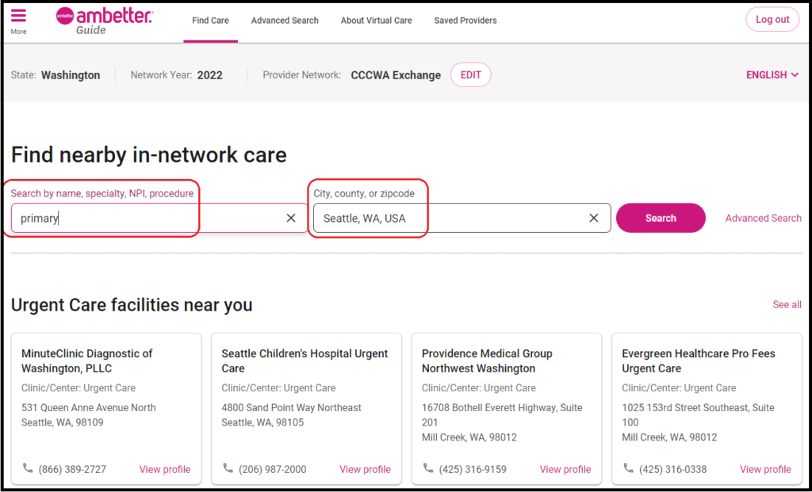This screenshot has width=812, height=492.
Task: Click Urgent Care facilities near you heading
Action: pyautogui.click(x=132, y=305)
